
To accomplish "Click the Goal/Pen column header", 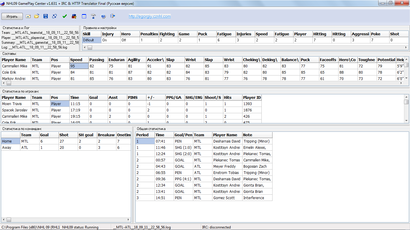I will pyautogui.click(x=183, y=135).
